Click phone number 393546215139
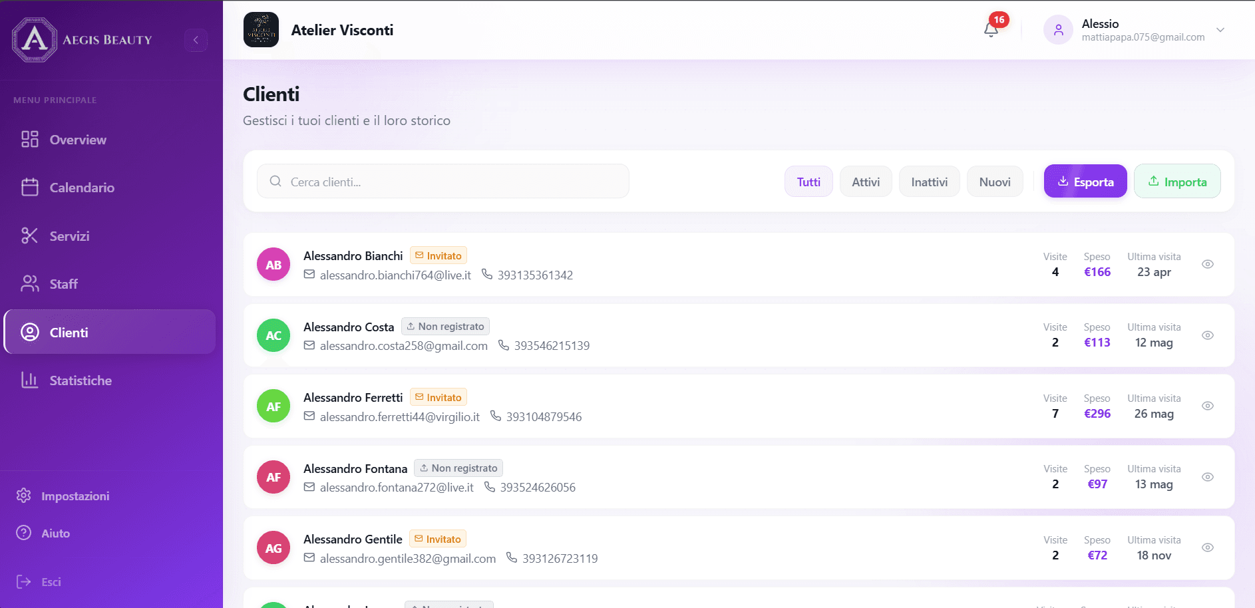The image size is (1255, 608). [x=552, y=346]
